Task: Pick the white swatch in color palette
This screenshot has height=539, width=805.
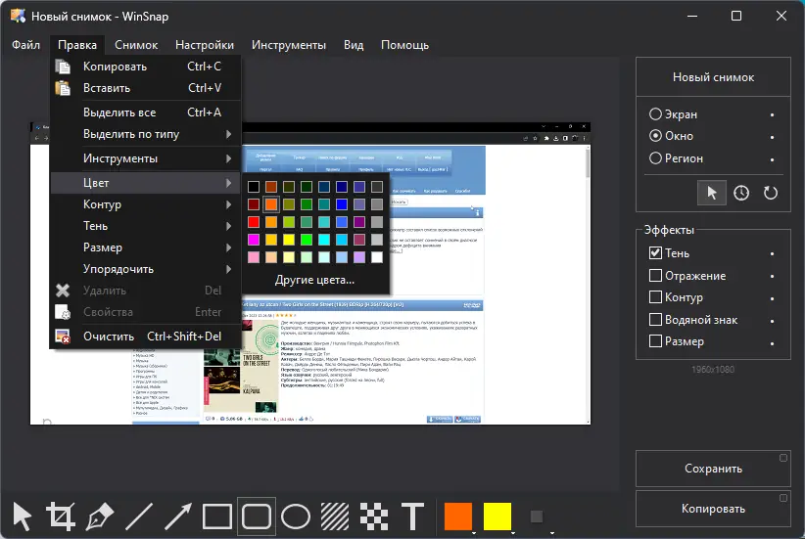Action: click(377, 257)
